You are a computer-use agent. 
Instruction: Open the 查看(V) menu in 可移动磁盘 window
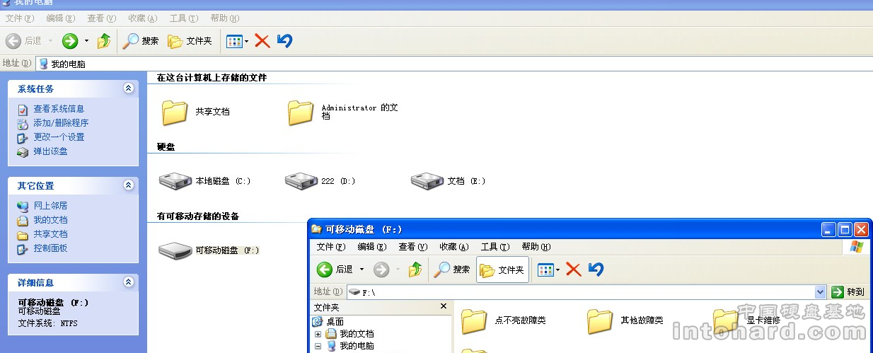[412, 247]
